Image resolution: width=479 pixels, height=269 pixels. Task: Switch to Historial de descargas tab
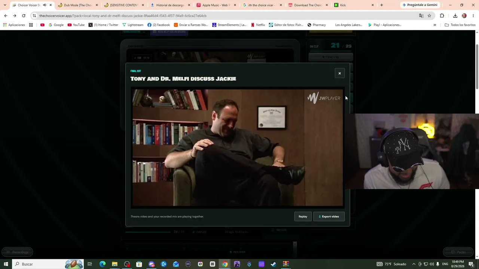170,5
